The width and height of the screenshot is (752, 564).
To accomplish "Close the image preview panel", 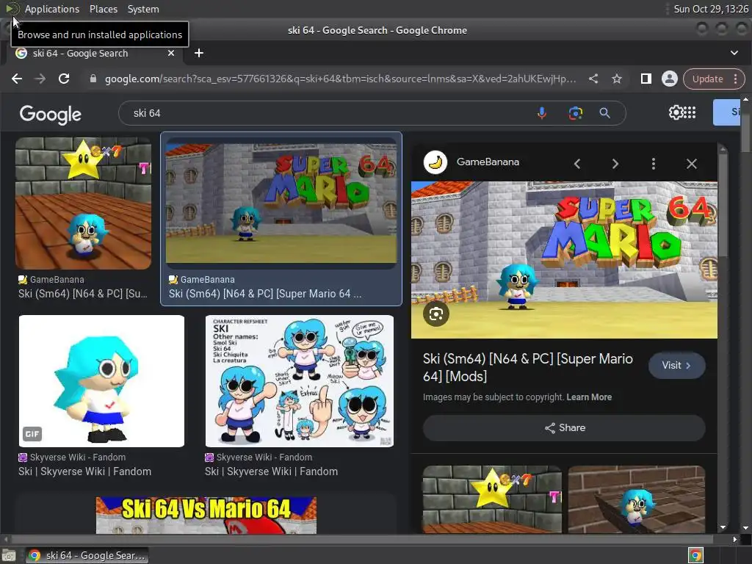I will coord(692,164).
